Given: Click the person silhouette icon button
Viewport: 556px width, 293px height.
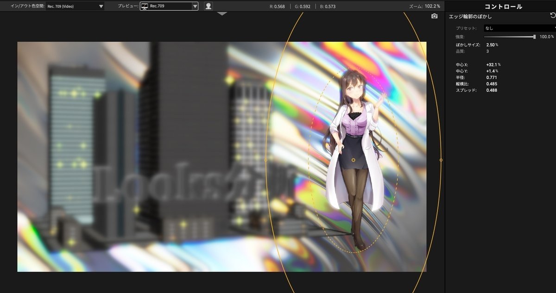Looking at the screenshot, I should (208, 6).
